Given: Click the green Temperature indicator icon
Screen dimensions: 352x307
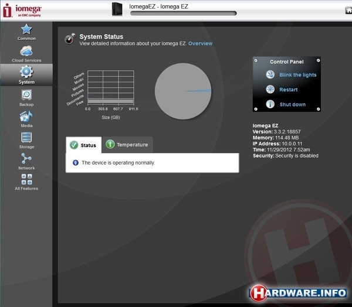Looking at the screenshot, I should [x=110, y=144].
